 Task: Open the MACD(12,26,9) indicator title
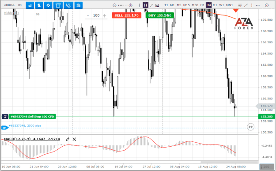coord(32,139)
